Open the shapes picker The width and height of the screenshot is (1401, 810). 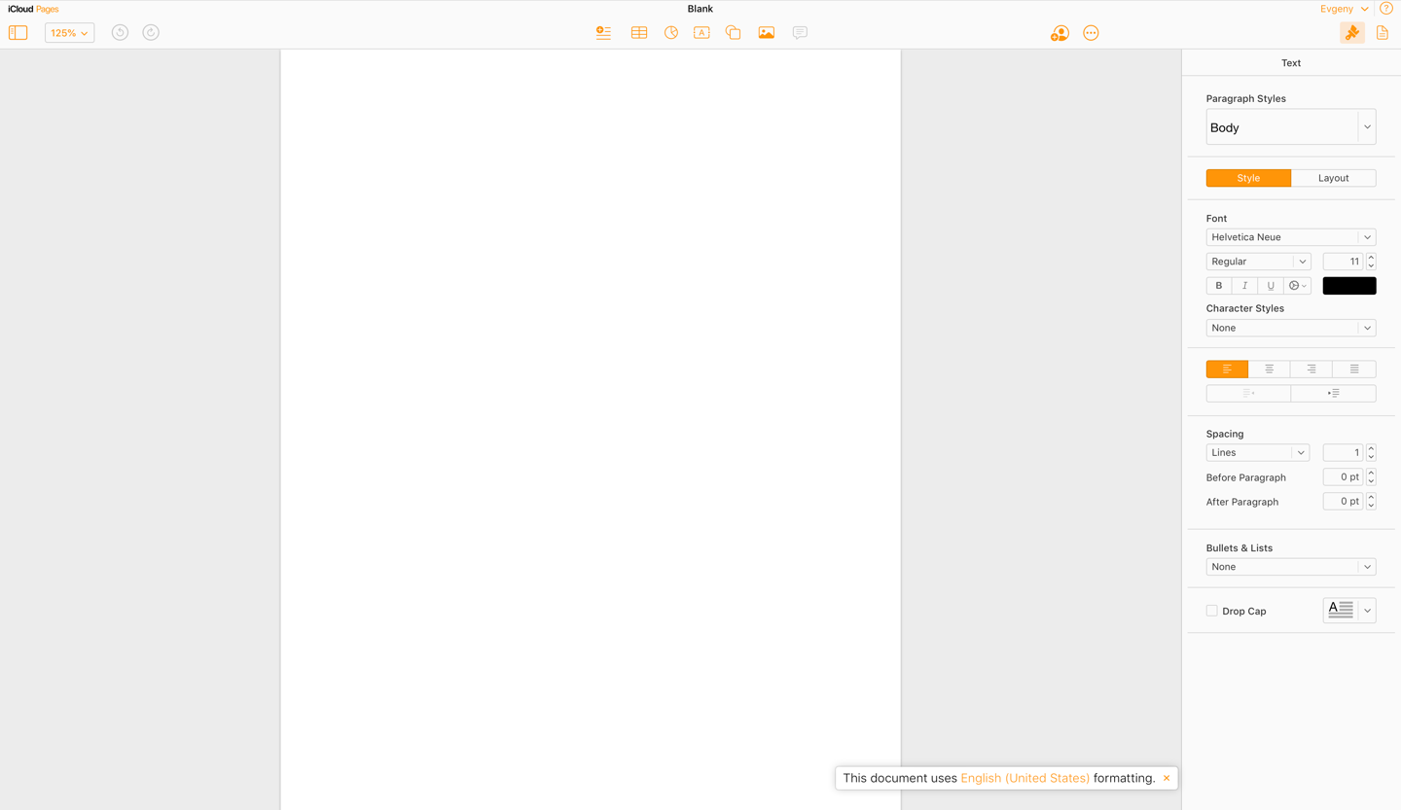734,32
